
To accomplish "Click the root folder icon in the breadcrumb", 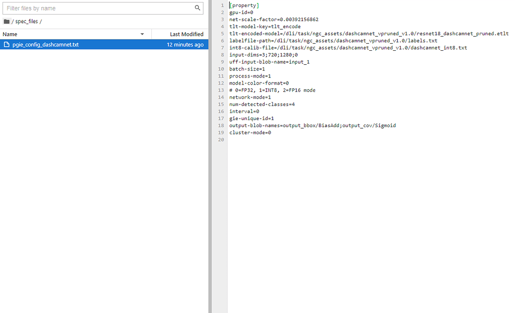I will (6, 21).
